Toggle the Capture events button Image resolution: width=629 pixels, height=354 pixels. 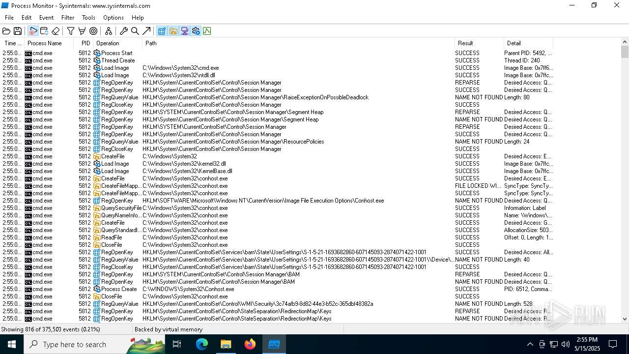(33, 31)
